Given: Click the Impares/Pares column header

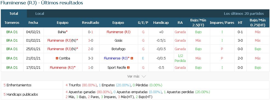Looking at the screenshot, I should [x=222, y=23].
